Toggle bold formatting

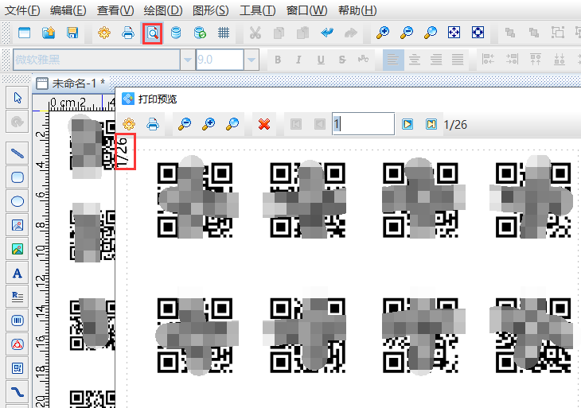(278, 60)
